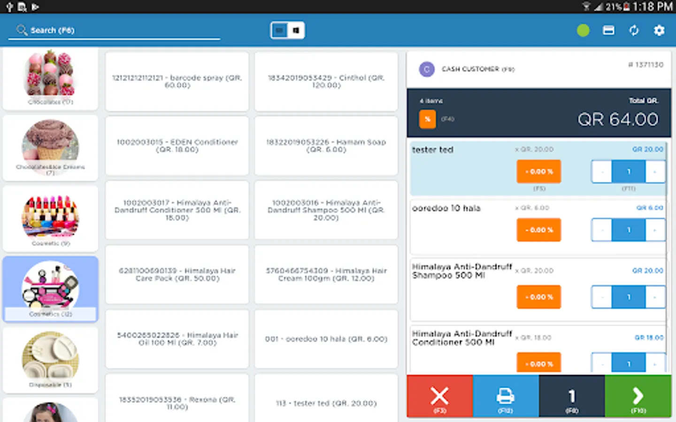Viewport: 676px width, 422px height.
Task: Open the payment card icon
Action: [608, 30]
